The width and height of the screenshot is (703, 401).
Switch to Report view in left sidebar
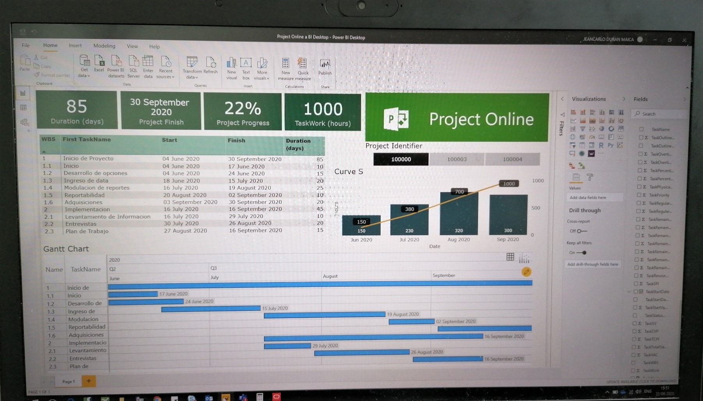23,93
